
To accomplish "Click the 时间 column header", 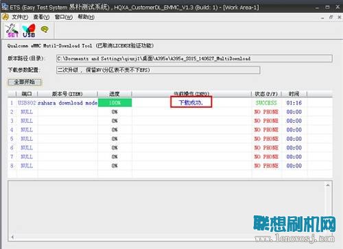I will (294, 94).
